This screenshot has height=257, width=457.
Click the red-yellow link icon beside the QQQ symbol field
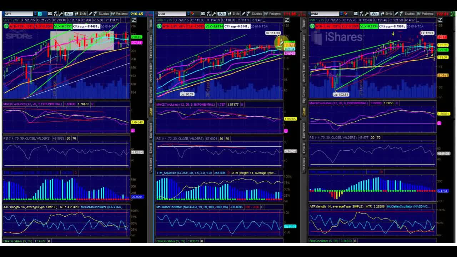click(x=192, y=14)
